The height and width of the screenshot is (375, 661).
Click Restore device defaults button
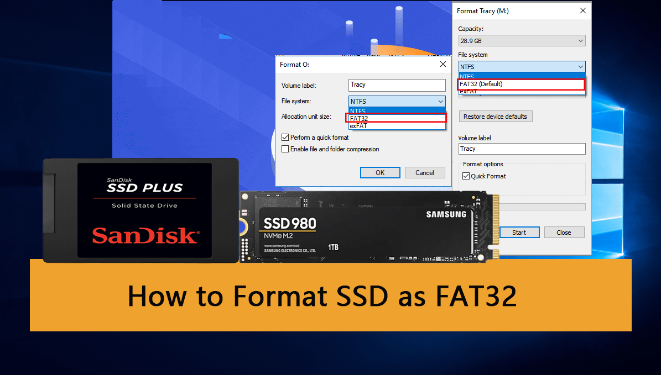[495, 117]
